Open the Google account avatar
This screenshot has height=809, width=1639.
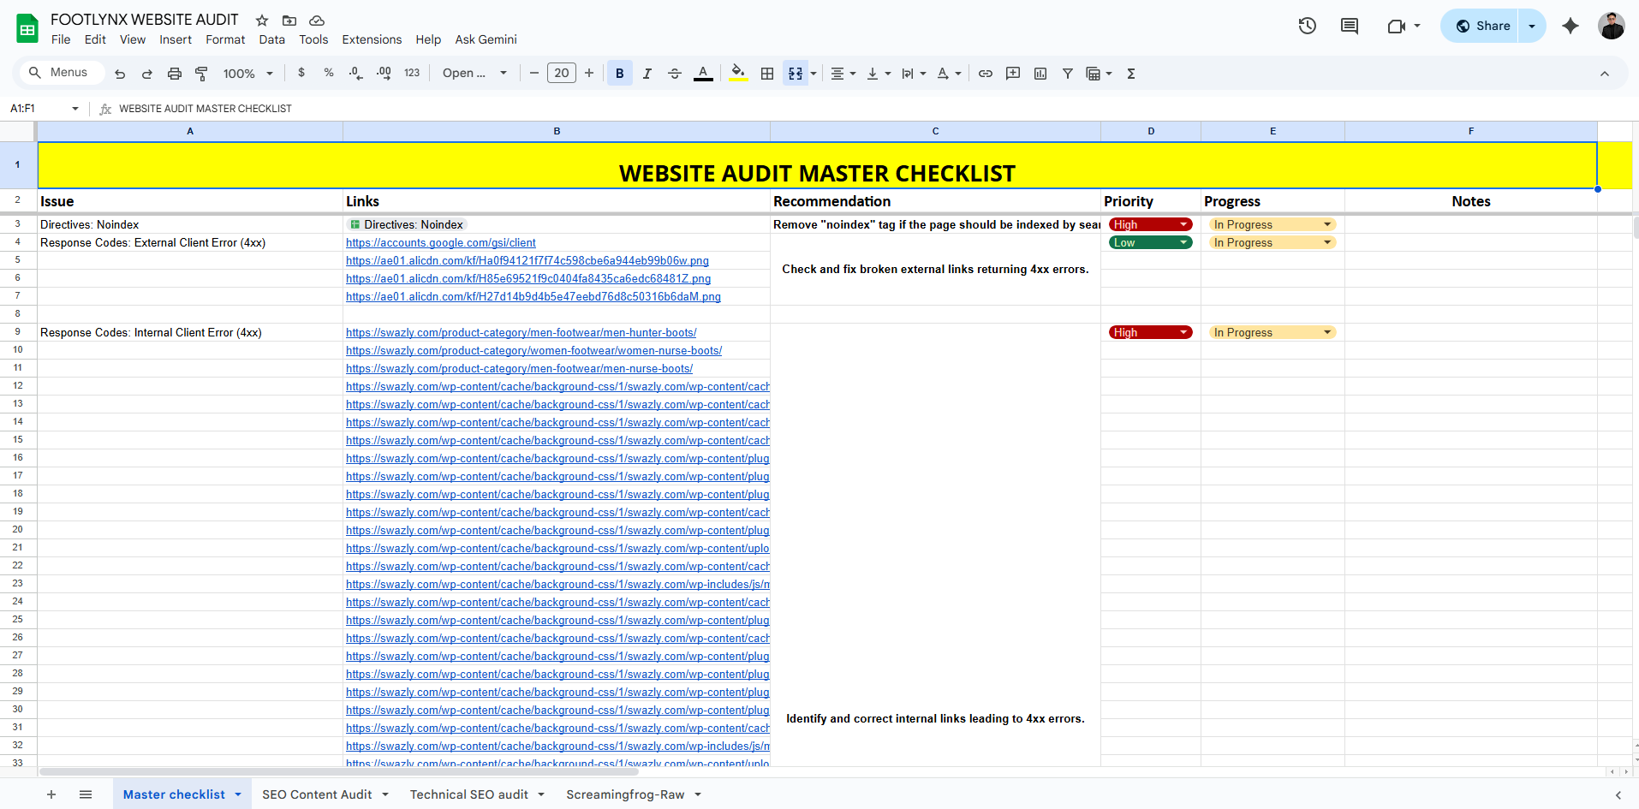pyautogui.click(x=1611, y=26)
